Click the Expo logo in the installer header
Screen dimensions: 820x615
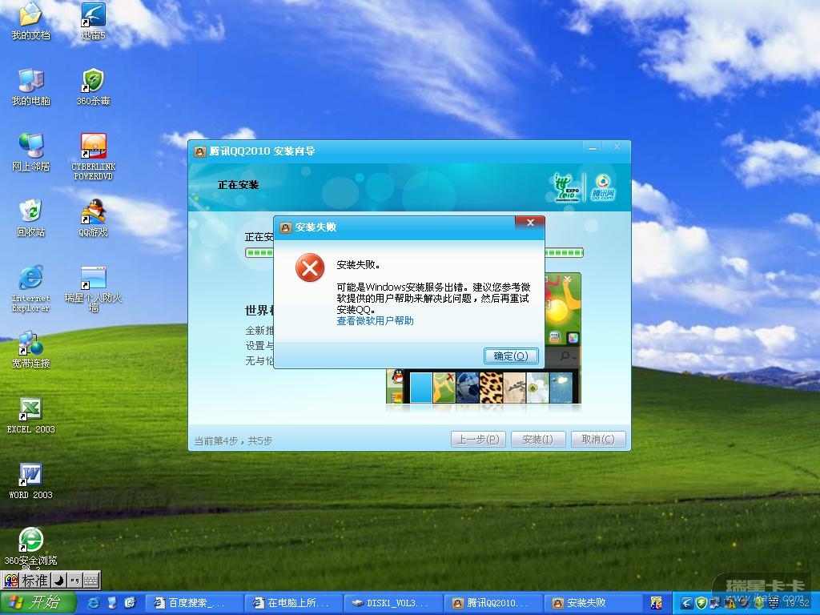coord(567,187)
